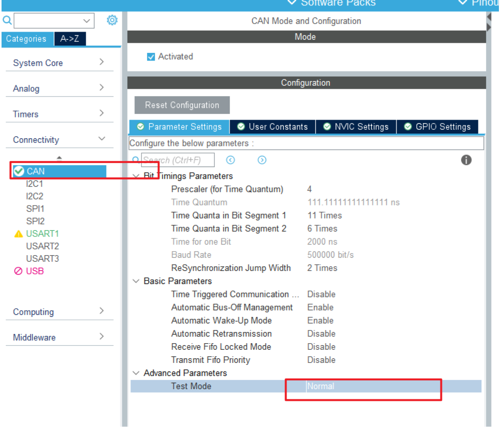The image size is (502, 427).
Task: Select USB peripheral
Action: point(35,271)
